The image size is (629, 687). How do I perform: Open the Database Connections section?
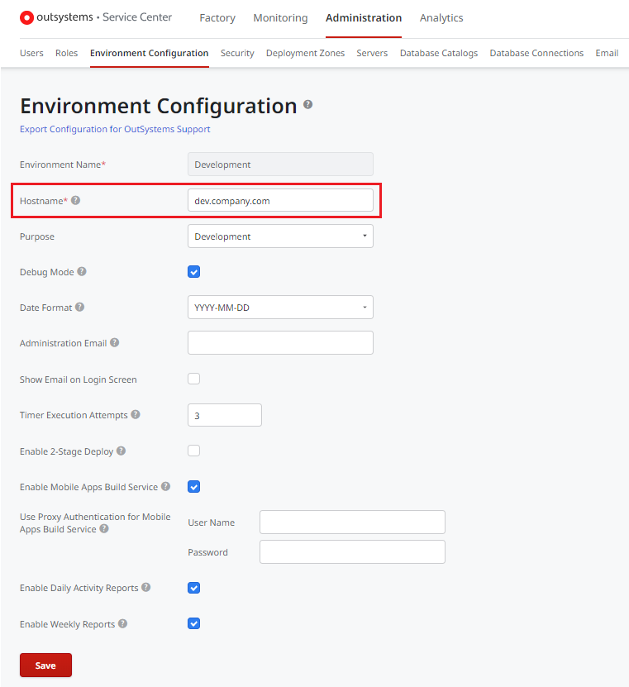coord(536,53)
